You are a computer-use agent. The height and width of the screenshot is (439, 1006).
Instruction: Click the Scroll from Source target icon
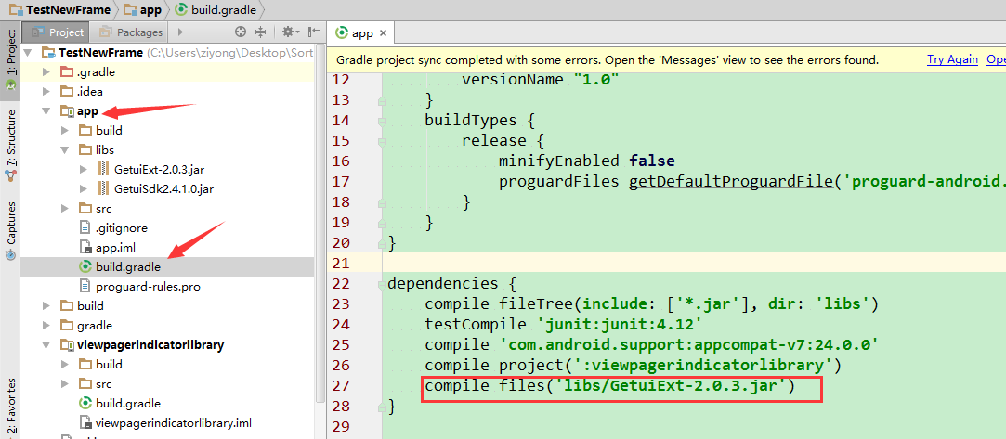pyautogui.click(x=241, y=32)
